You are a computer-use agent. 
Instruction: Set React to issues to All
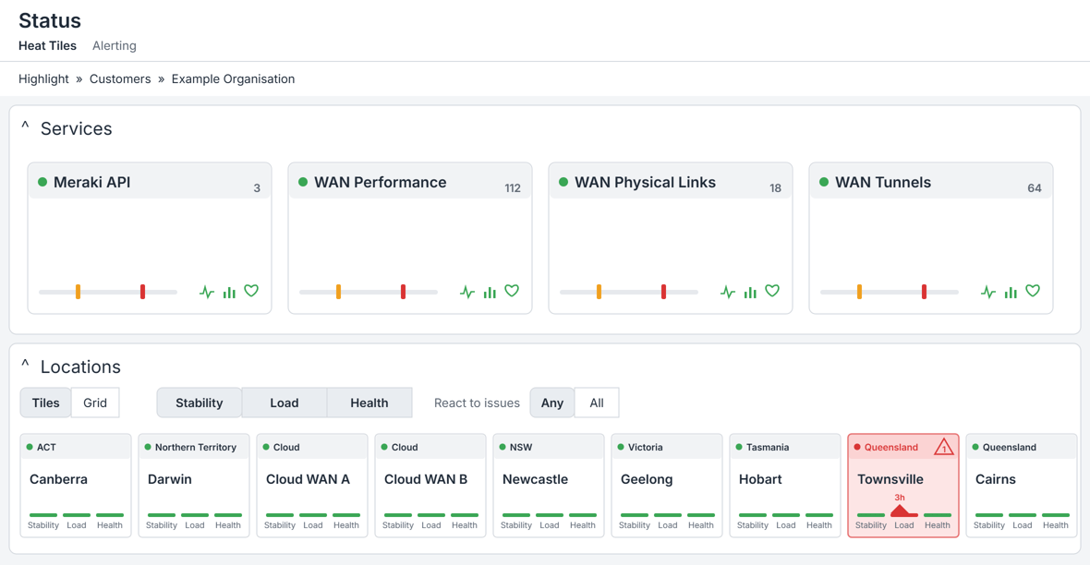pos(597,403)
